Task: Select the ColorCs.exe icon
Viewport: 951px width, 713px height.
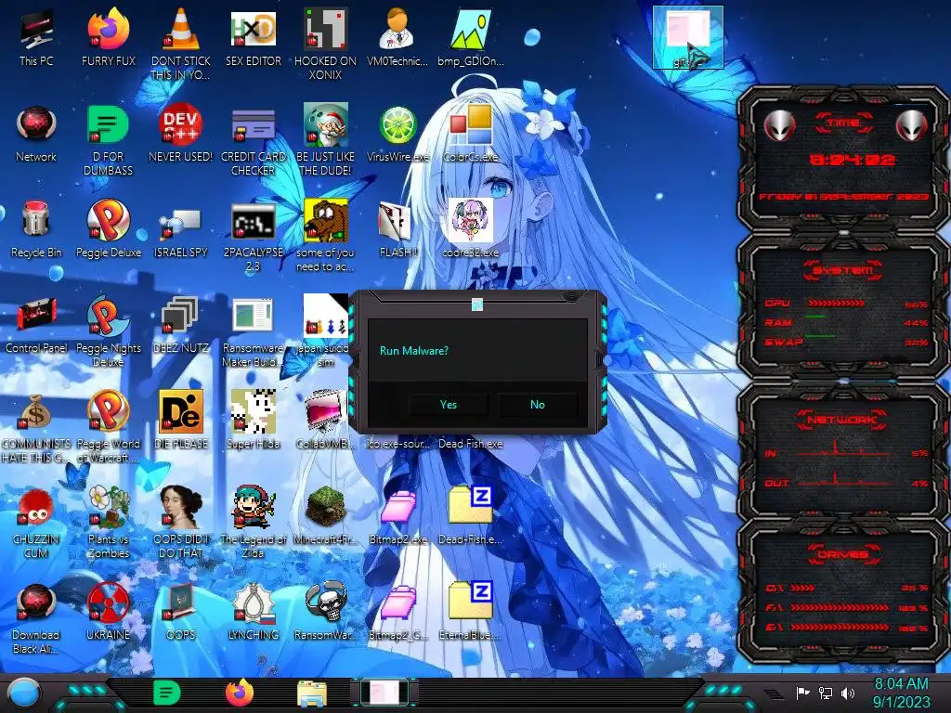Action: click(471, 134)
